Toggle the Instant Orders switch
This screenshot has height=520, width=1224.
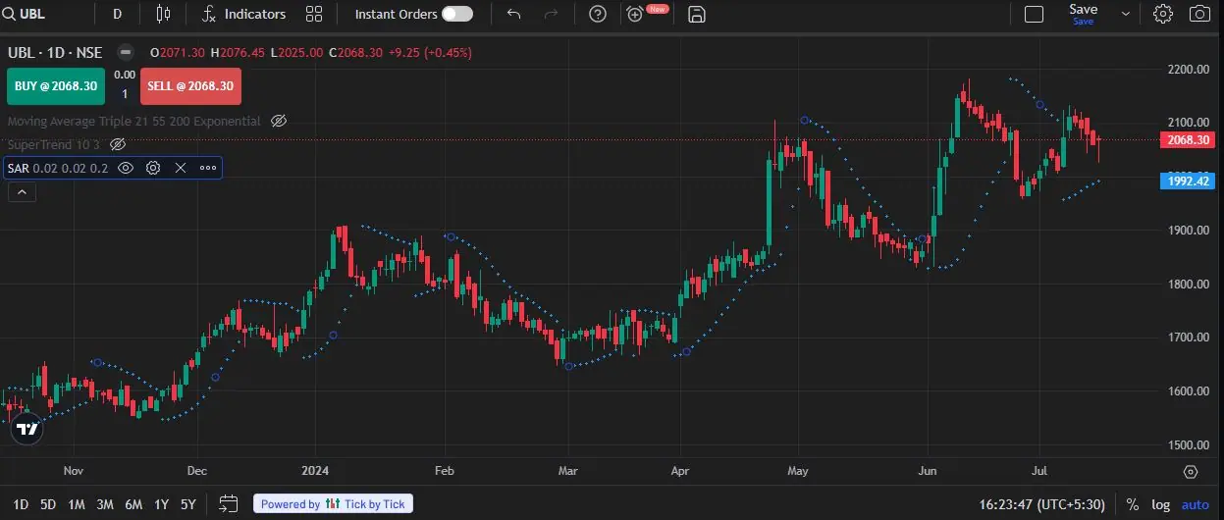pyautogui.click(x=456, y=14)
